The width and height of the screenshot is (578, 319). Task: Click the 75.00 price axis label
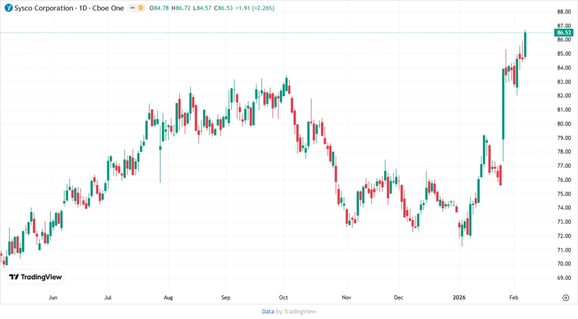(564, 194)
